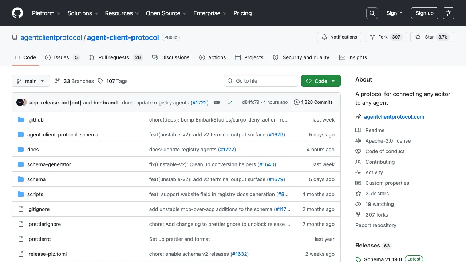Fork the repository with Fork button
The height and width of the screenshot is (262, 466).
tap(386, 37)
